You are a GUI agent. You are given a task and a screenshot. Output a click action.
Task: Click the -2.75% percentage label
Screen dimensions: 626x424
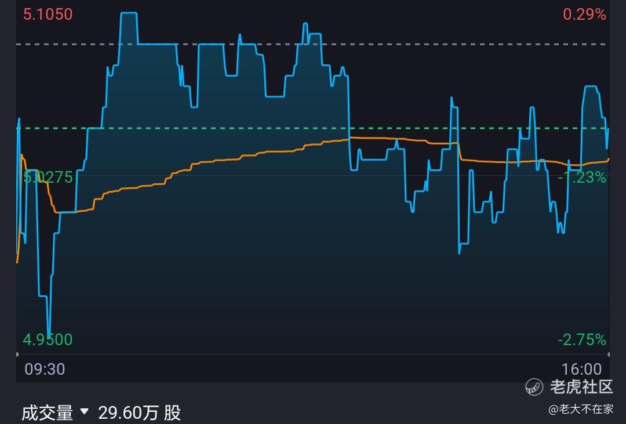[x=582, y=340]
